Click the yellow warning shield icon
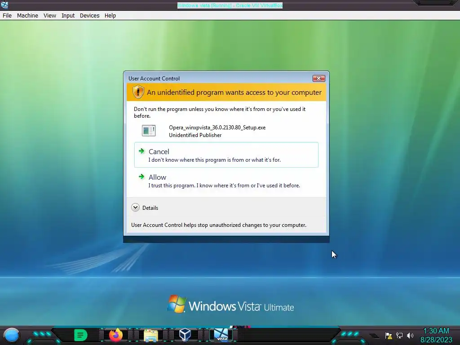460x345 pixels. click(138, 92)
